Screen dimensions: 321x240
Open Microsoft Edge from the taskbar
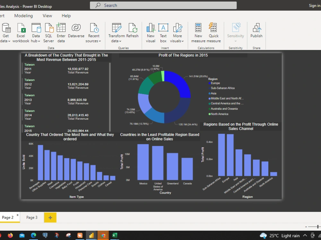(x=33, y=236)
